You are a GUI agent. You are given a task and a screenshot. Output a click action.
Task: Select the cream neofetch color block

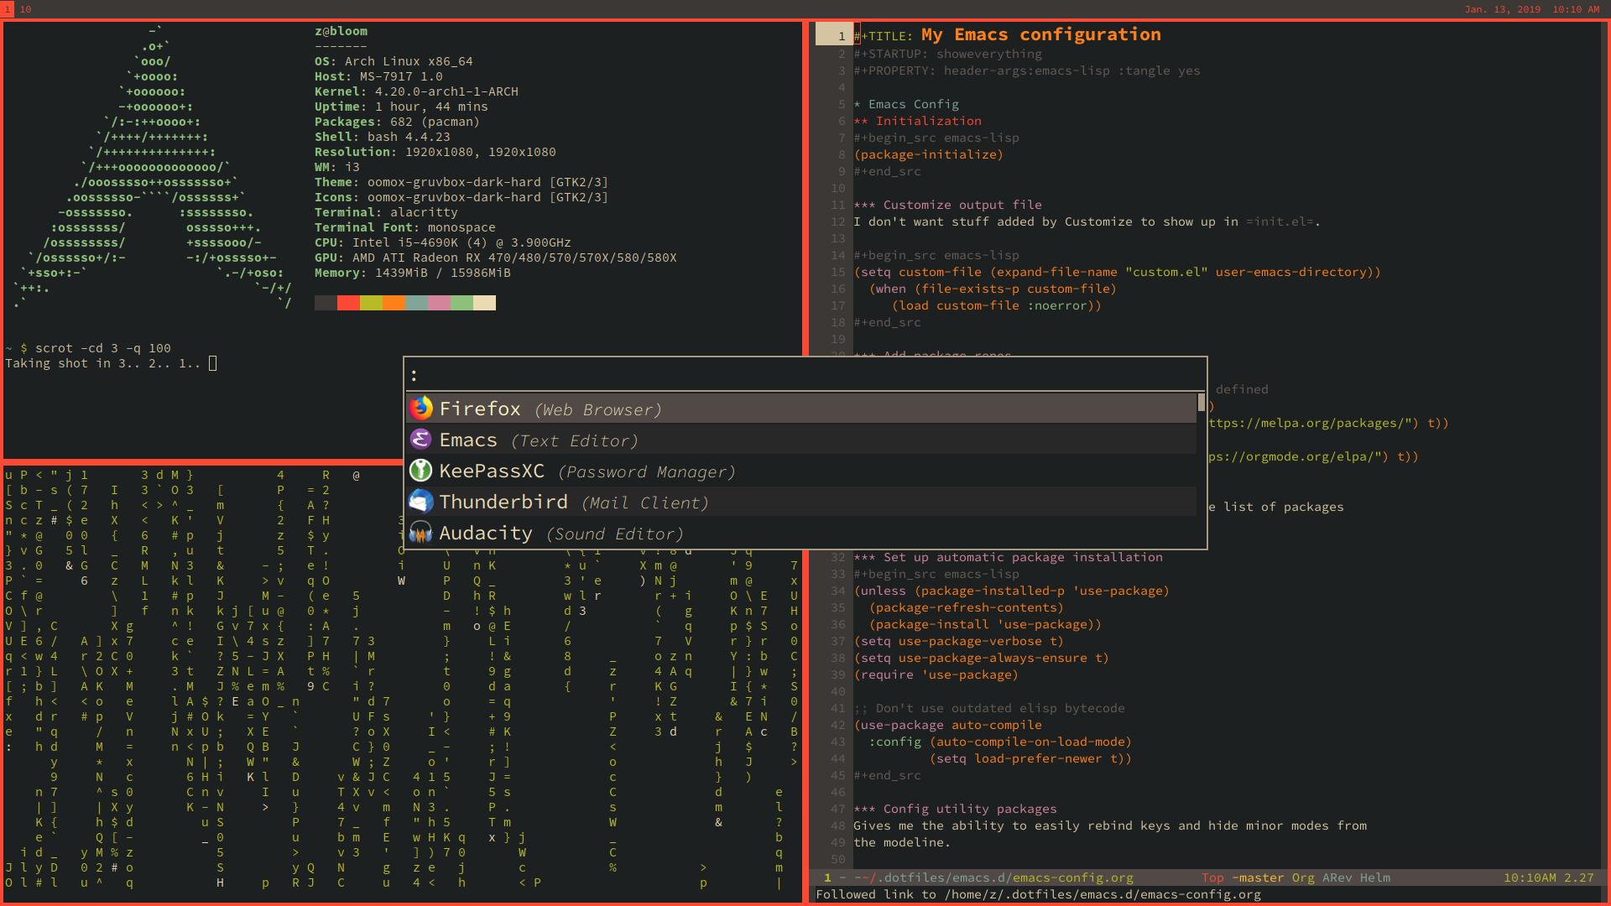484,303
